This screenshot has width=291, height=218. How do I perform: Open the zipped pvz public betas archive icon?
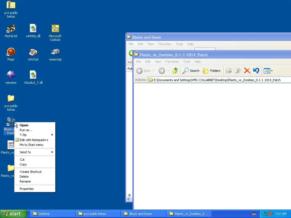(x=11, y=5)
